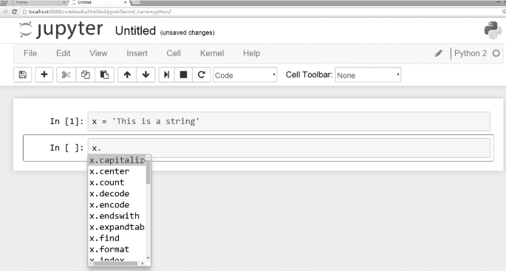Image resolution: width=506 pixels, height=271 pixels.
Task: Click the completion list vertical scrollbar thumb
Action: [x=148, y=172]
